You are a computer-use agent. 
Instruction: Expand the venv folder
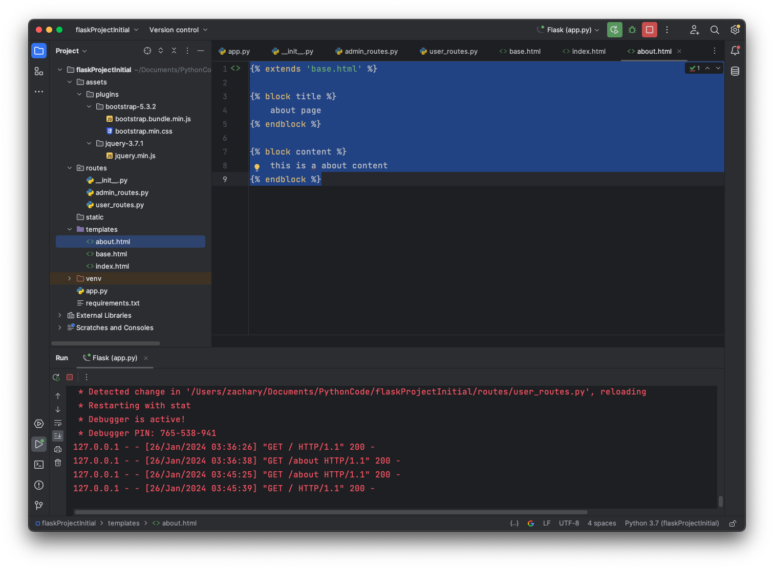70,278
